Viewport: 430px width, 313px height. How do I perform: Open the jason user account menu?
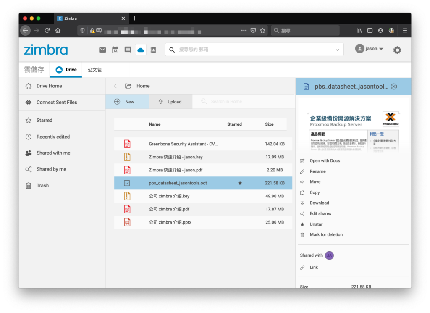(369, 49)
